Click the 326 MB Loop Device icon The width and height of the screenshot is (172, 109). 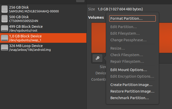coord(5,48)
